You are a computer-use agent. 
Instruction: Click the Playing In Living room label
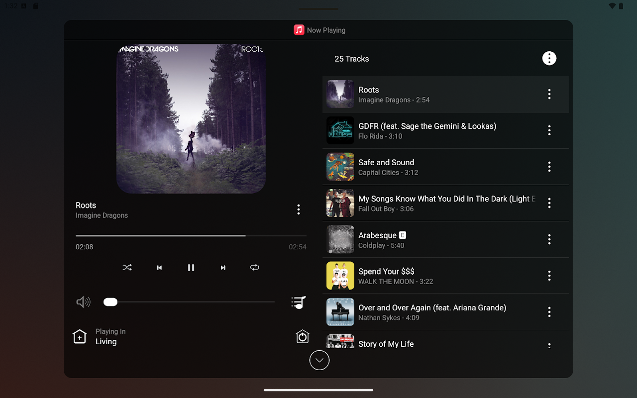tap(110, 337)
